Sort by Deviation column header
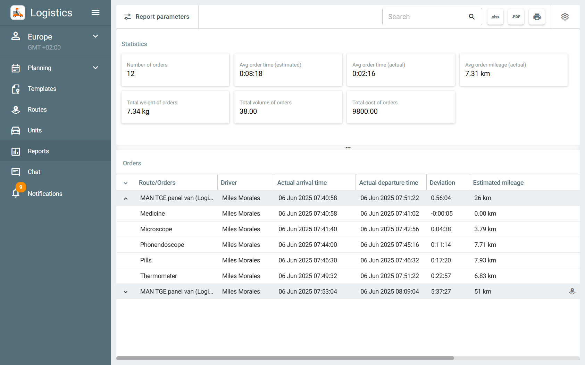This screenshot has height=365, width=585. tap(442, 183)
